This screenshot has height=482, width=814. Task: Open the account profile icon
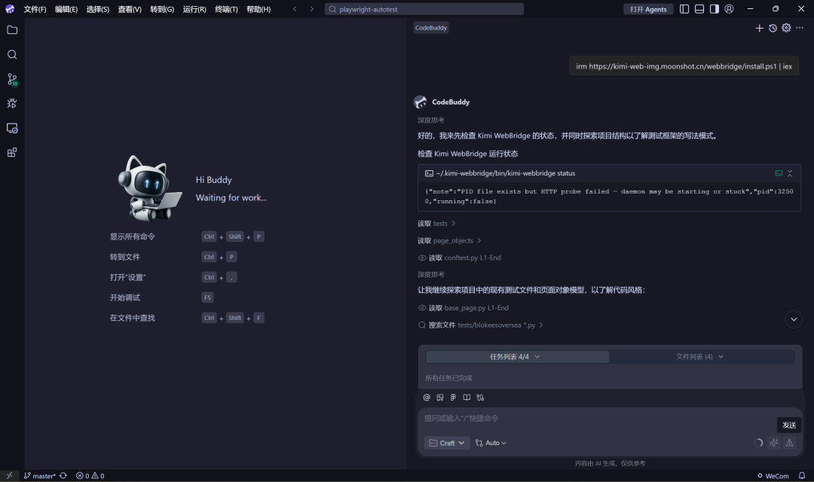[729, 9]
